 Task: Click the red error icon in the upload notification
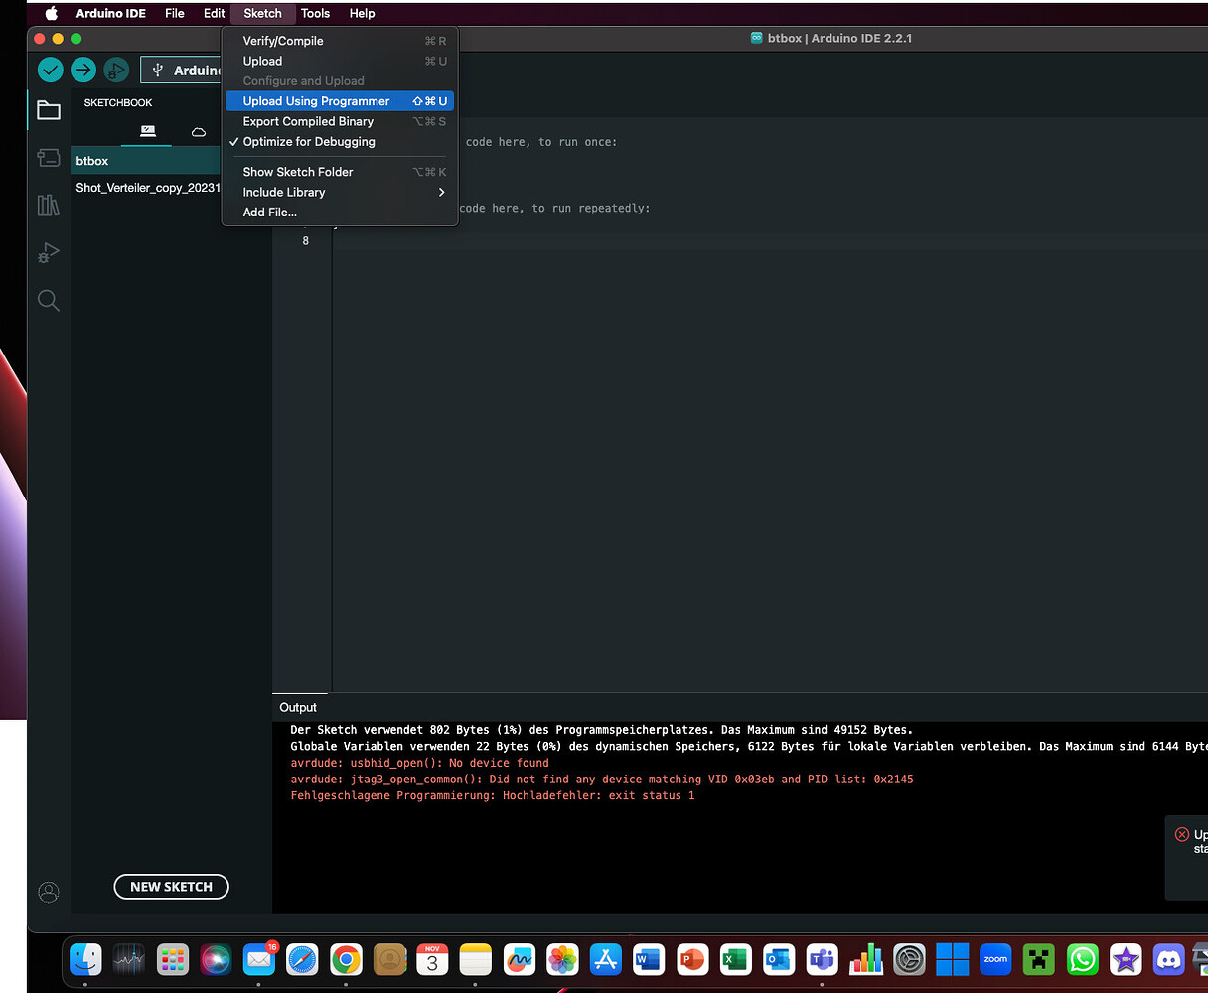click(x=1182, y=834)
